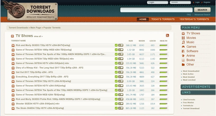Click Main Page breadcrumb
The height and width of the screenshot is (116, 216).
[x=36, y=28]
